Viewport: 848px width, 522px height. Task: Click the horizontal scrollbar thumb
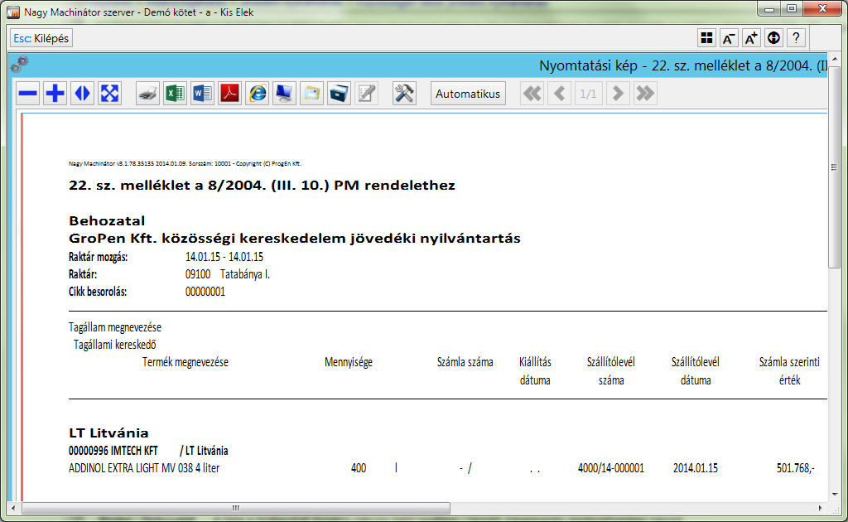(x=236, y=508)
